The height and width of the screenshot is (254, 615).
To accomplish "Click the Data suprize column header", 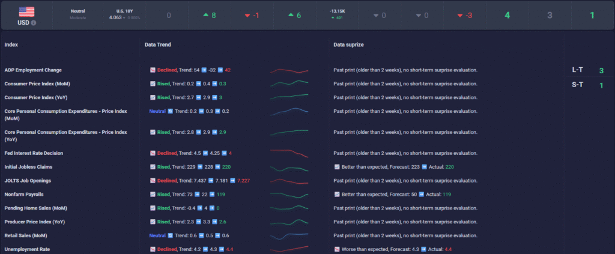I will click(348, 44).
